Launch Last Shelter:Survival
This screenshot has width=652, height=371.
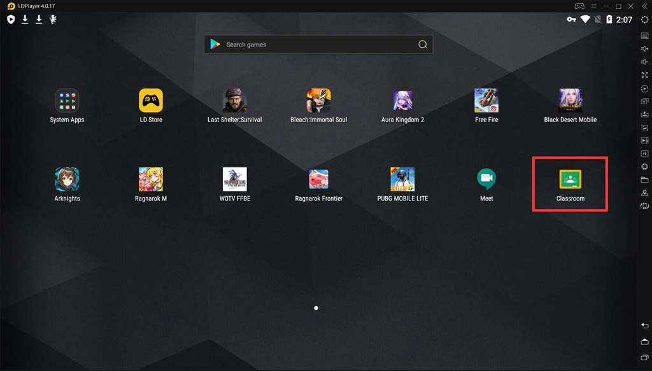pos(234,101)
